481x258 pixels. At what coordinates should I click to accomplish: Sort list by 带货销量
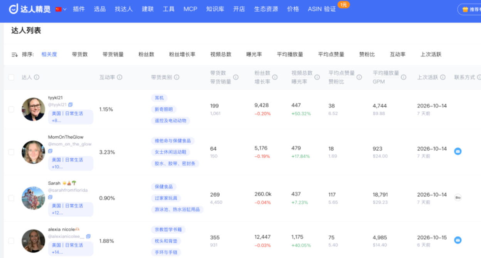[x=113, y=54]
